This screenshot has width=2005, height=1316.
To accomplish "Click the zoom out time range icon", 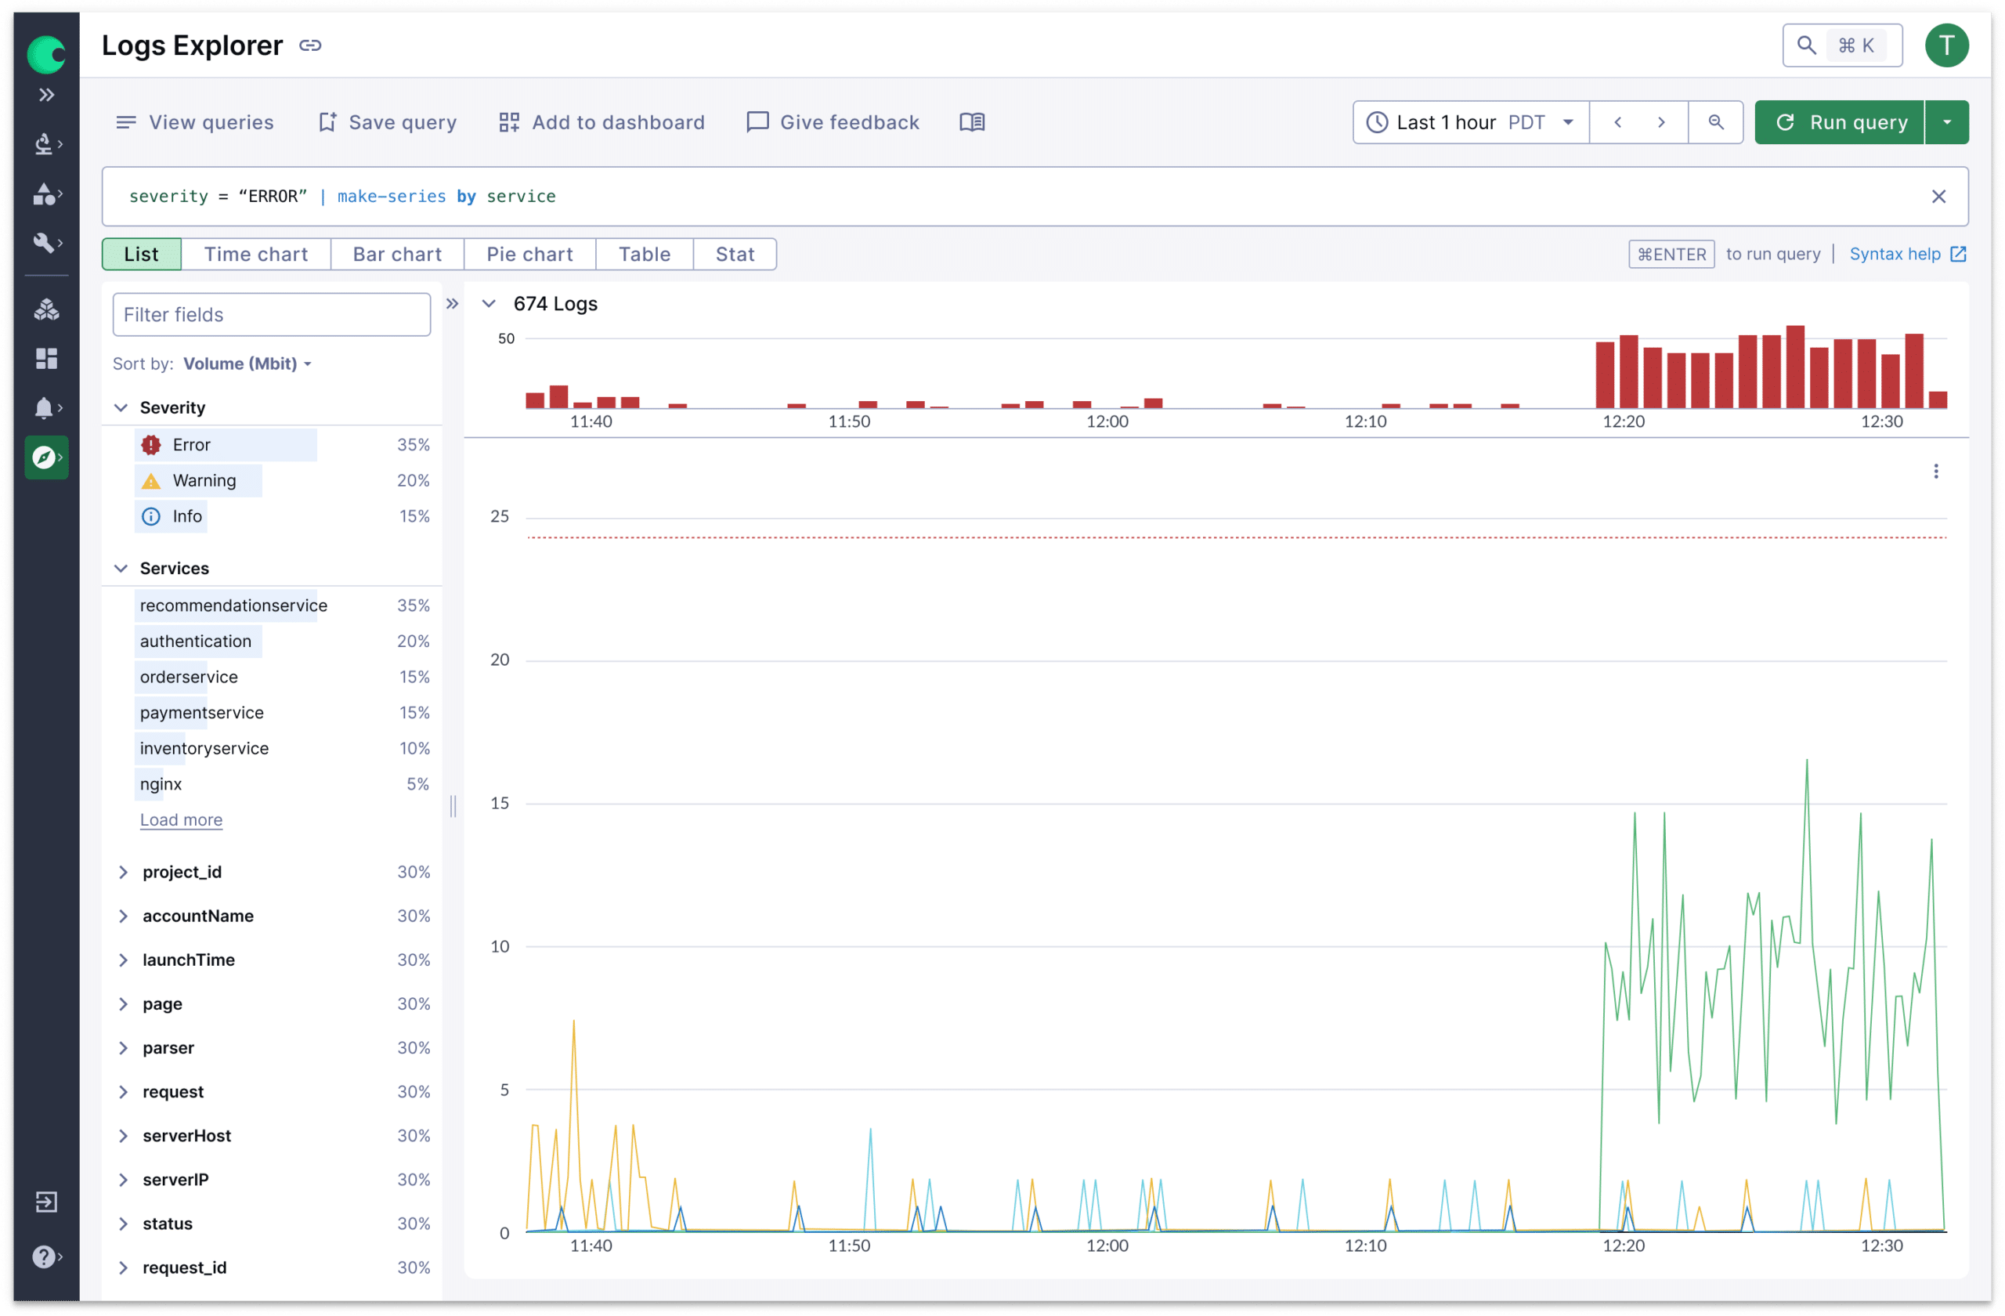I will click(1716, 122).
